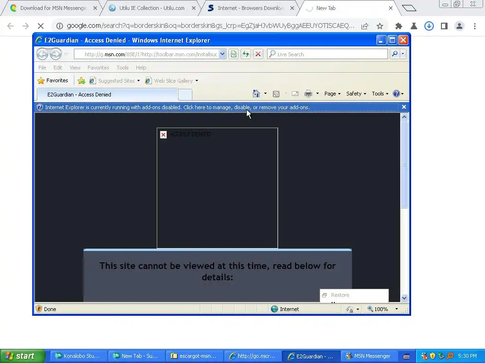The width and height of the screenshot is (485, 363).
Task: Open the Windows Start button
Action: pos(22,356)
